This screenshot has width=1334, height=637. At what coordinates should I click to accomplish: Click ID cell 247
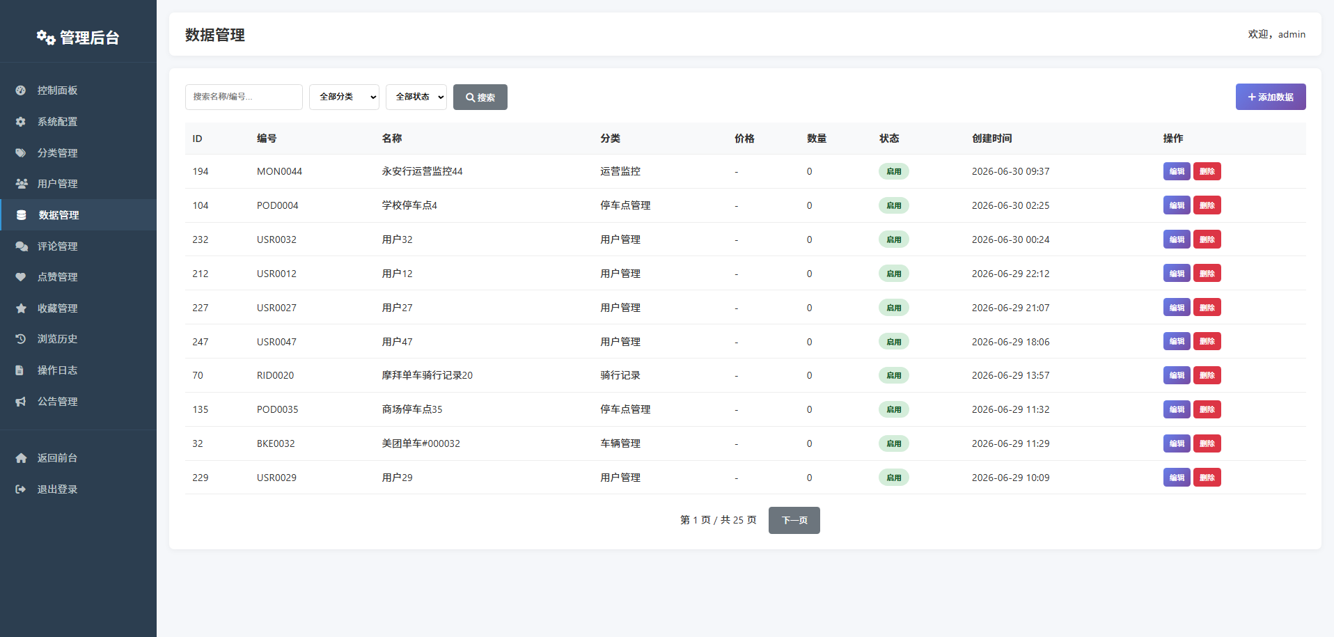pyautogui.click(x=201, y=342)
